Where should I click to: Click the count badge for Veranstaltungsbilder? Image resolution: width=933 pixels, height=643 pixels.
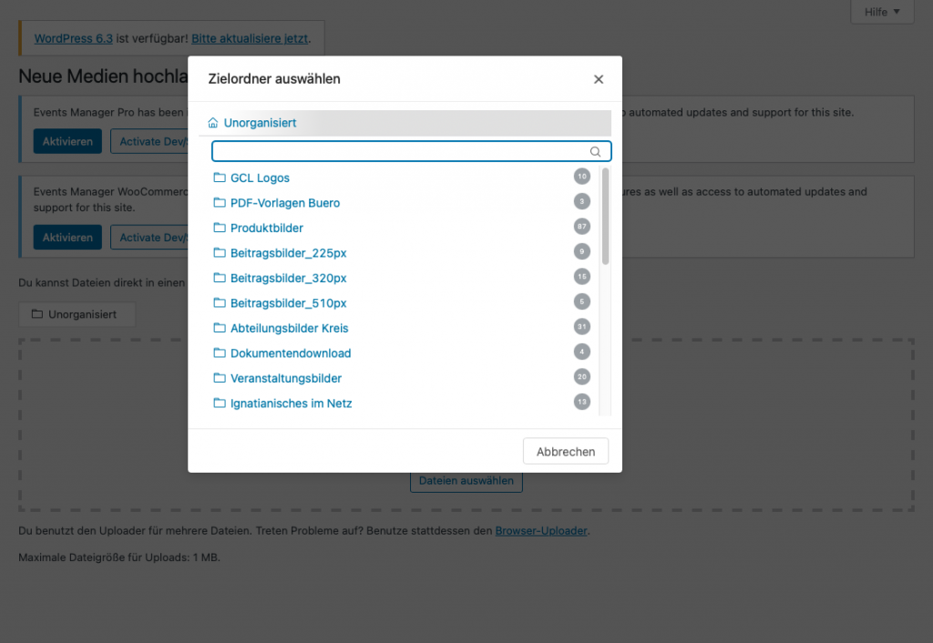582,377
